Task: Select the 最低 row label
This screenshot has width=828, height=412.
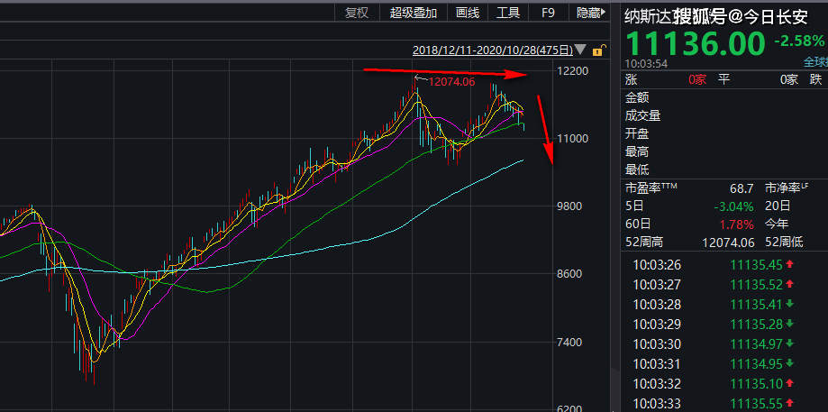Action: click(637, 170)
